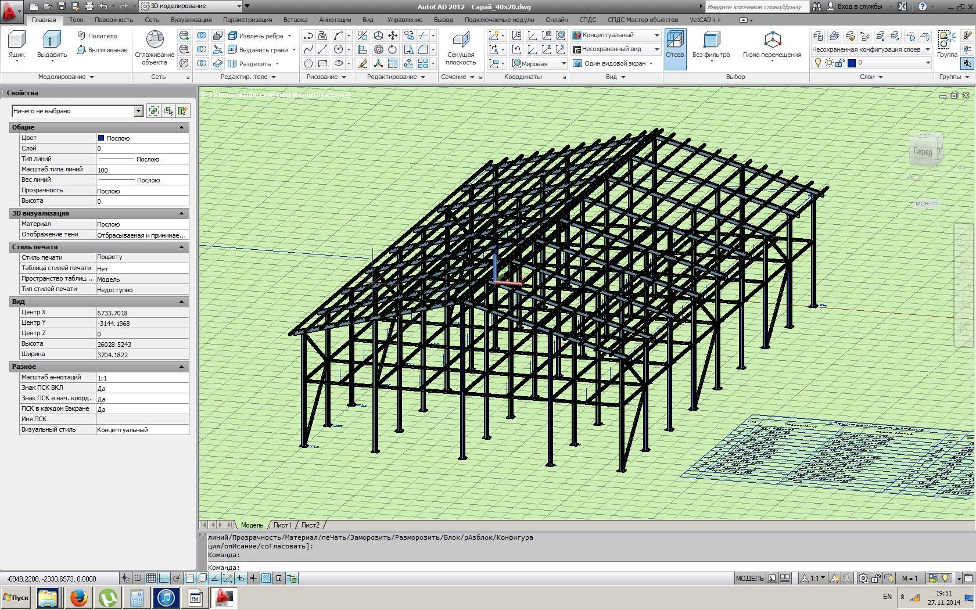Viewport: 976px width, 610px height.
Task: Click the Undo arrow in quick access toolbar
Action: pyautogui.click(x=103, y=6)
